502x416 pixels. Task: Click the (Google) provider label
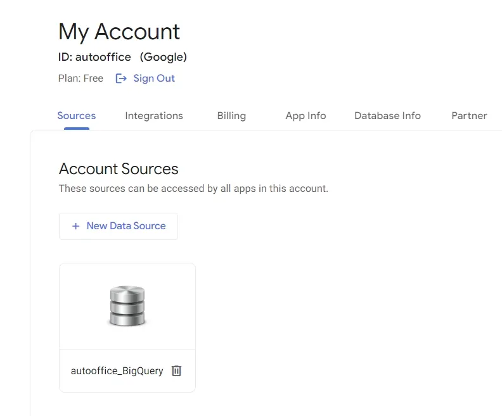coord(164,57)
